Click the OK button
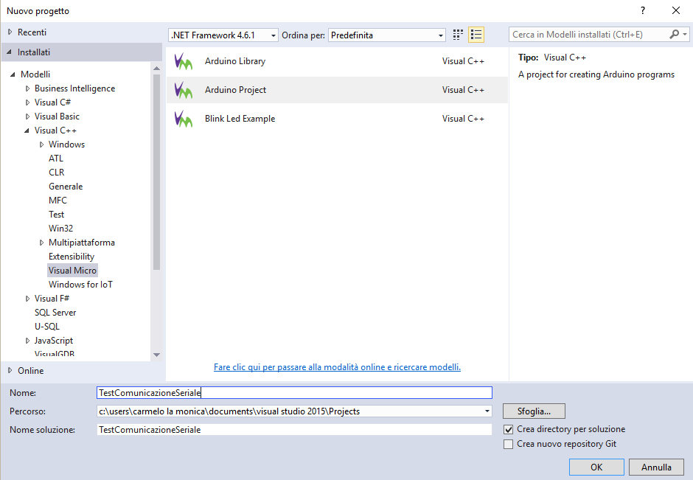Image resolution: width=693 pixels, height=480 pixels. click(x=596, y=467)
